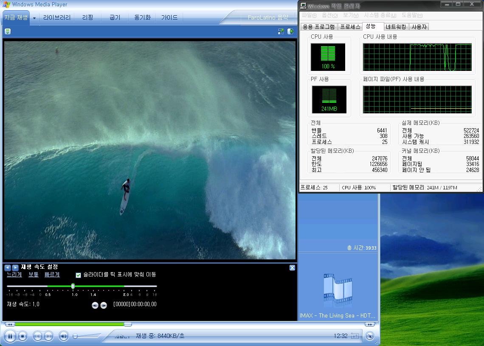Image resolution: width=484 pixels, height=346 pixels.
Task: Click the rewind button on seek bar
Action: (x=10, y=324)
